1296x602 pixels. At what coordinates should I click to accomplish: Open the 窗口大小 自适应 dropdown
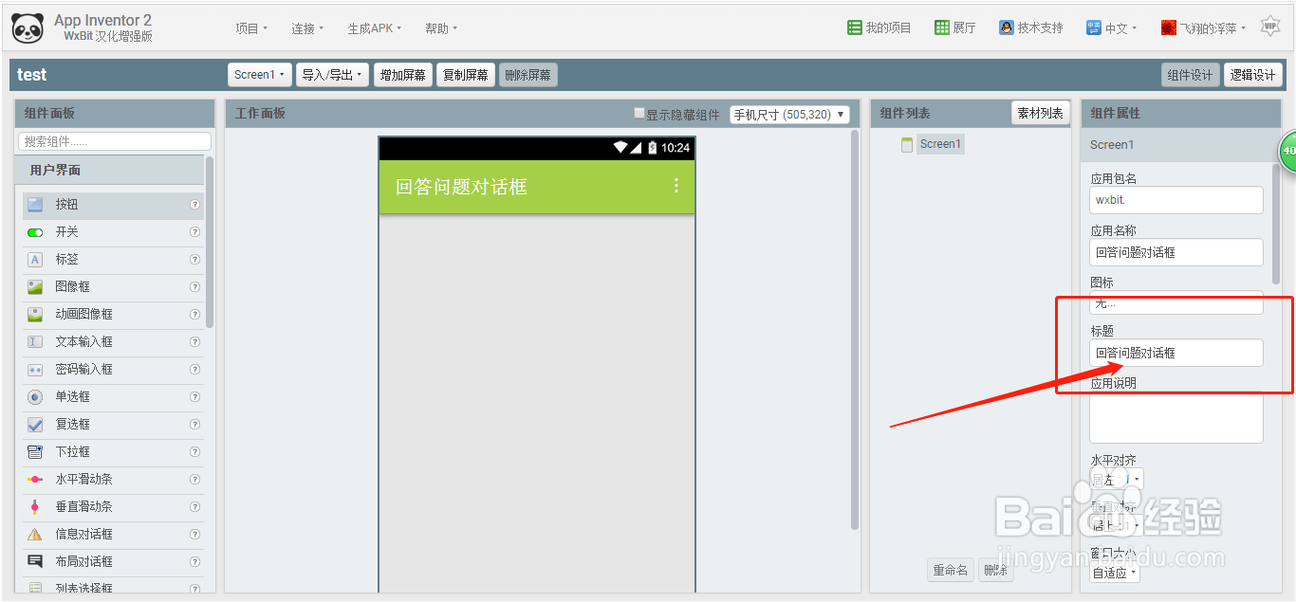point(1115,573)
